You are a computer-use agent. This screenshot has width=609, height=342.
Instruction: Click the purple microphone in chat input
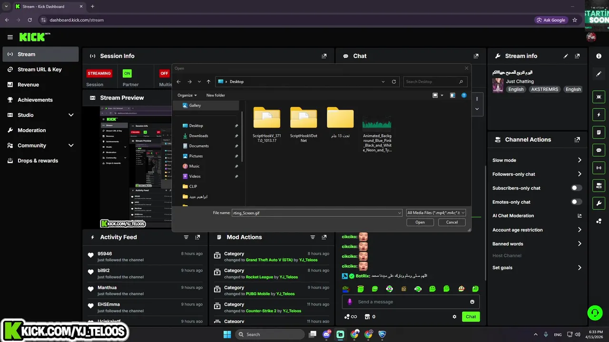pyautogui.click(x=350, y=302)
